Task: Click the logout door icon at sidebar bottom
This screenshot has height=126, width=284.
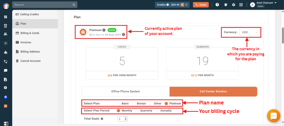Action: click(6, 124)
